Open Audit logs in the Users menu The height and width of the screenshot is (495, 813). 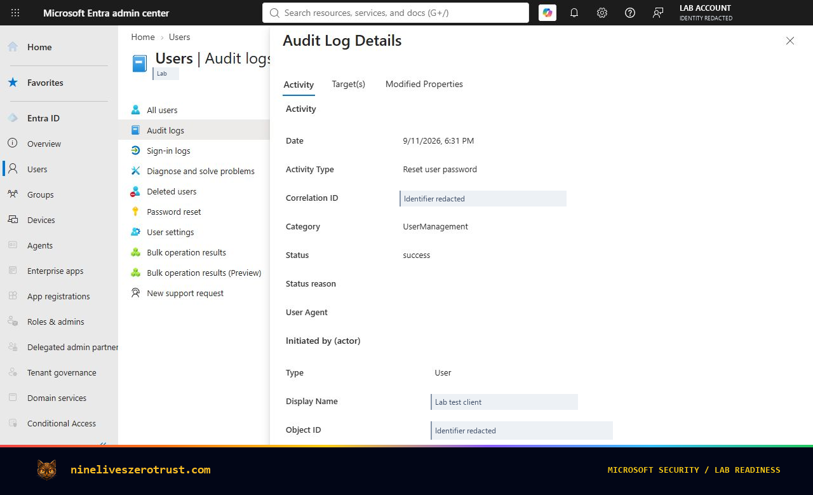tap(194, 130)
